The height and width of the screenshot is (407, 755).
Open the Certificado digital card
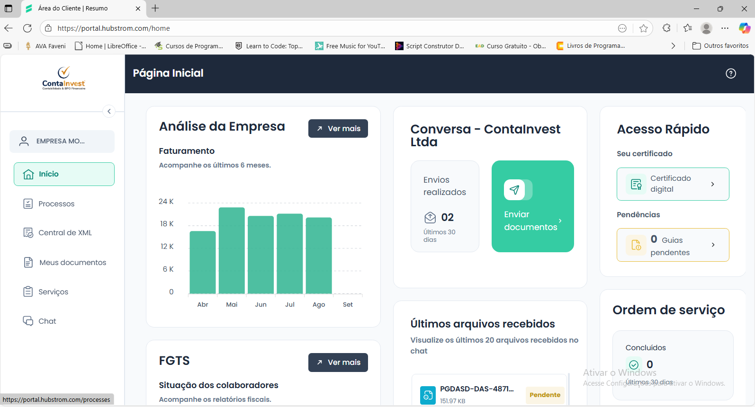tap(673, 184)
